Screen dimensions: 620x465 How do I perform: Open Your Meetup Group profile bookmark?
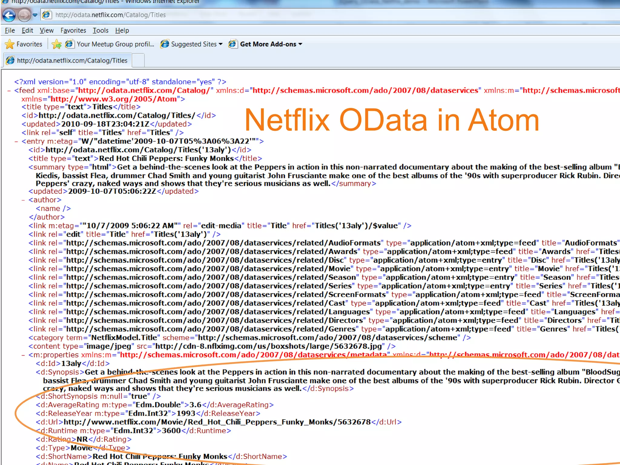click(x=110, y=44)
